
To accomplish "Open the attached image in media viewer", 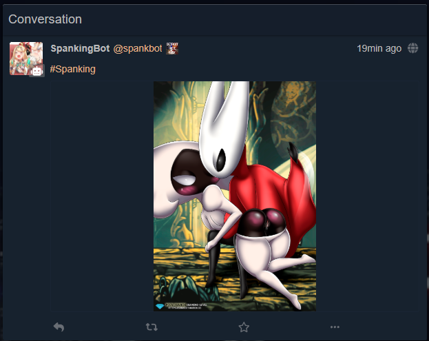I will pyautogui.click(x=235, y=196).
